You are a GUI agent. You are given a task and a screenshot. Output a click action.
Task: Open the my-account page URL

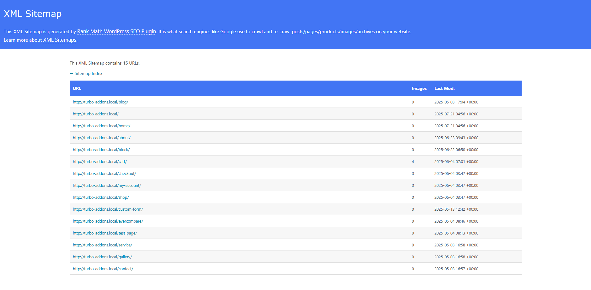[x=107, y=185]
